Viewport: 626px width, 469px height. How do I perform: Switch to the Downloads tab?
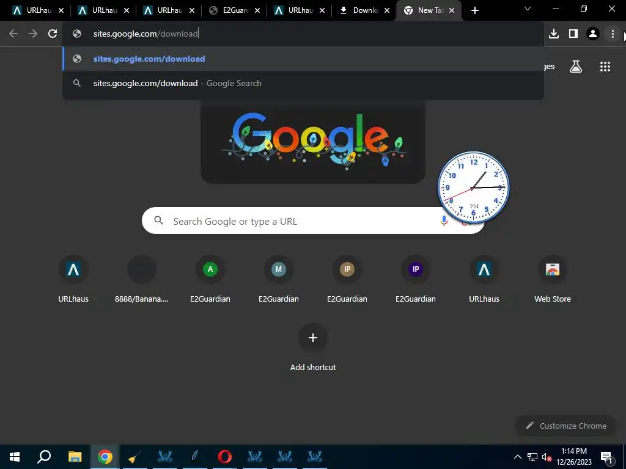pos(359,10)
